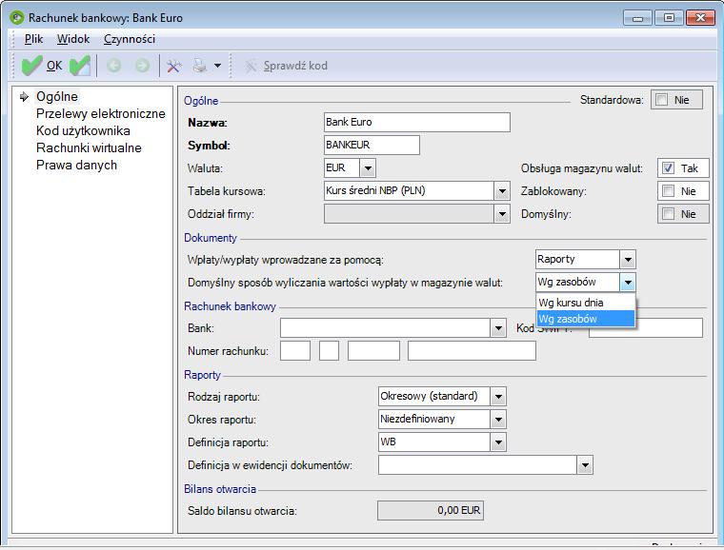The height and width of the screenshot is (550, 724).
Task: Click last long Numer rachunku field
Action: (472, 351)
